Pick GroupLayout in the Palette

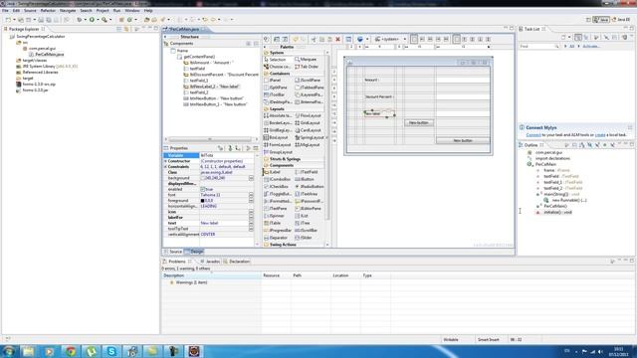[278, 152]
